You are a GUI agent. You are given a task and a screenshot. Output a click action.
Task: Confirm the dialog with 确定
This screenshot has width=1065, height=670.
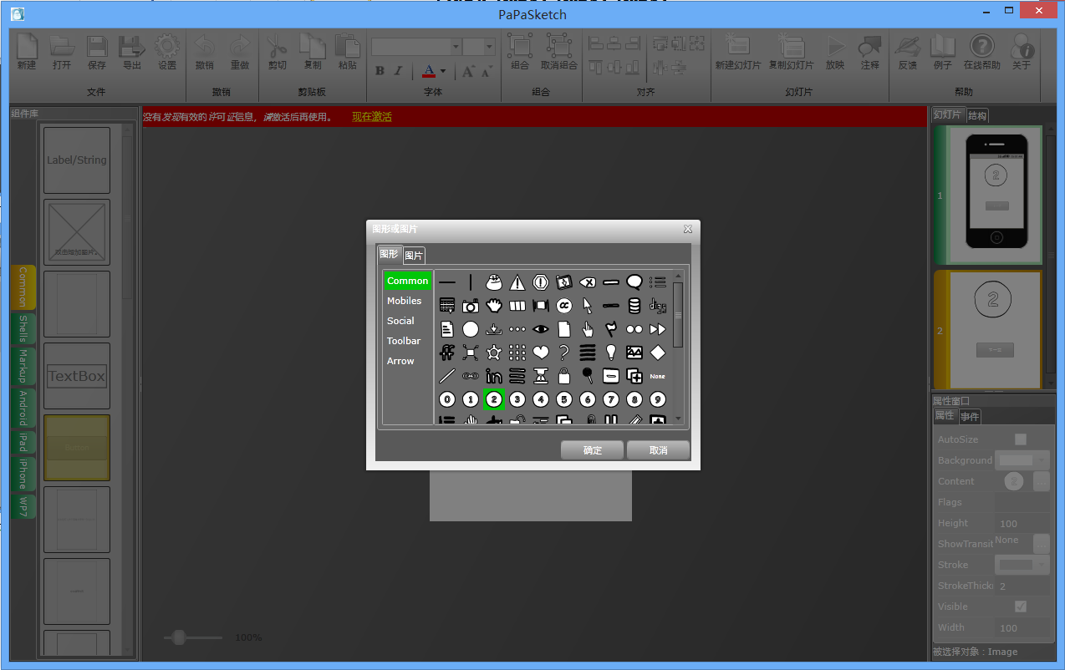593,450
